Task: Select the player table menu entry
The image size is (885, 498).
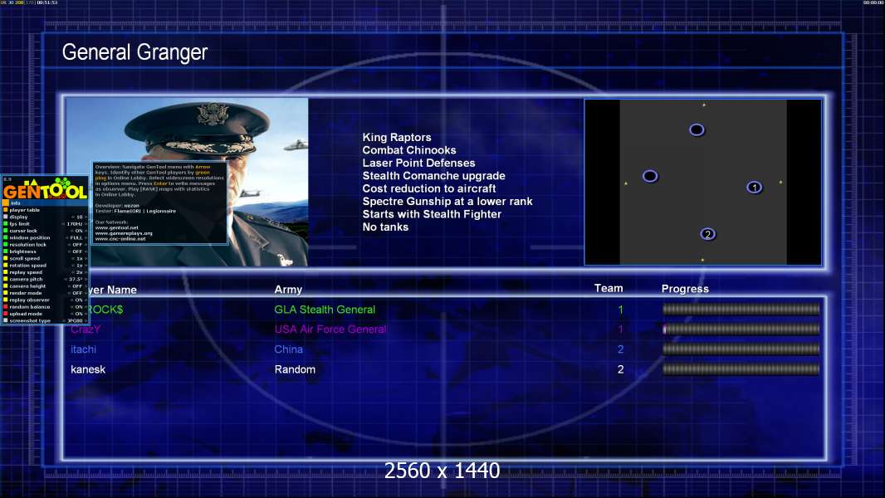Action: pyautogui.click(x=24, y=210)
